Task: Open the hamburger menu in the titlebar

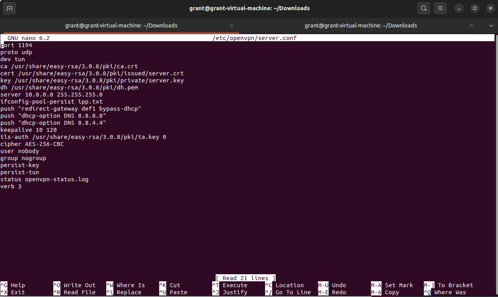Action: pos(440,8)
